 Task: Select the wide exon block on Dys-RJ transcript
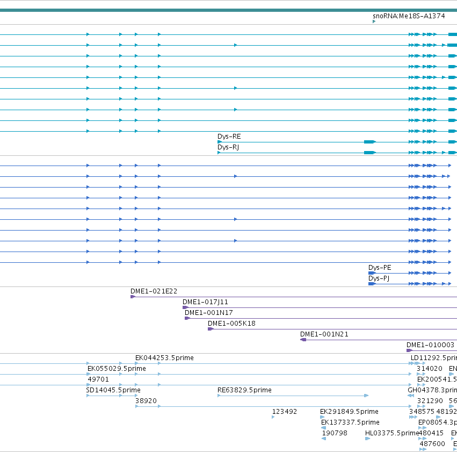pyautogui.click(x=370, y=153)
